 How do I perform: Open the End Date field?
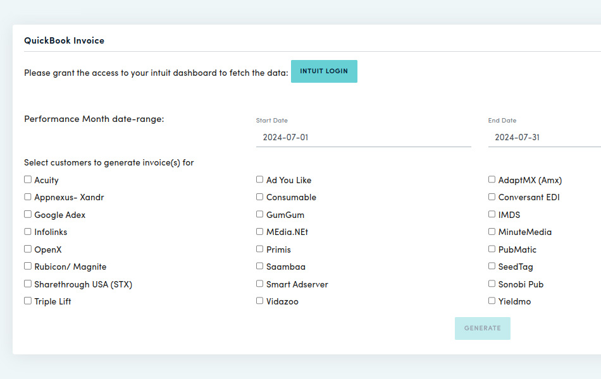(544, 138)
